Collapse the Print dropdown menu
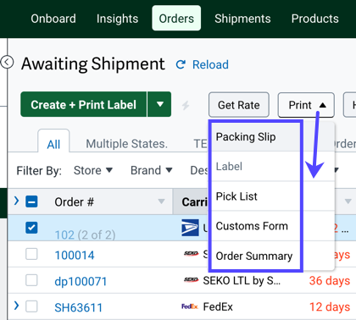 306,105
